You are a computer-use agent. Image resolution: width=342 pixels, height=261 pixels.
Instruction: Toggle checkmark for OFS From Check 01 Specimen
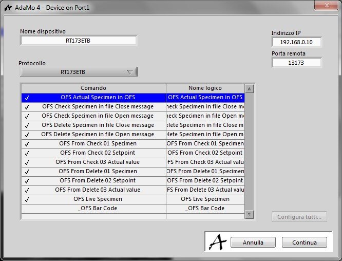click(27, 144)
